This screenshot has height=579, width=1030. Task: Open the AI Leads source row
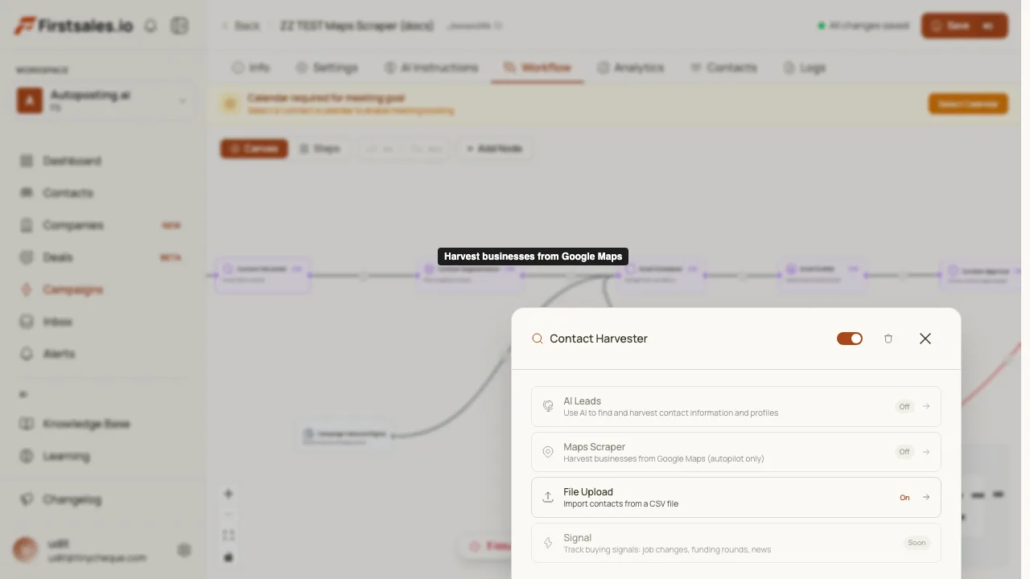(736, 406)
